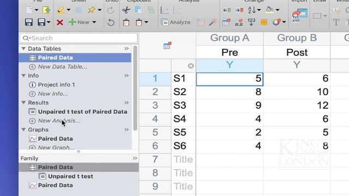Clear row titles with the circled x
The image size is (349, 196).
point(191,66)
